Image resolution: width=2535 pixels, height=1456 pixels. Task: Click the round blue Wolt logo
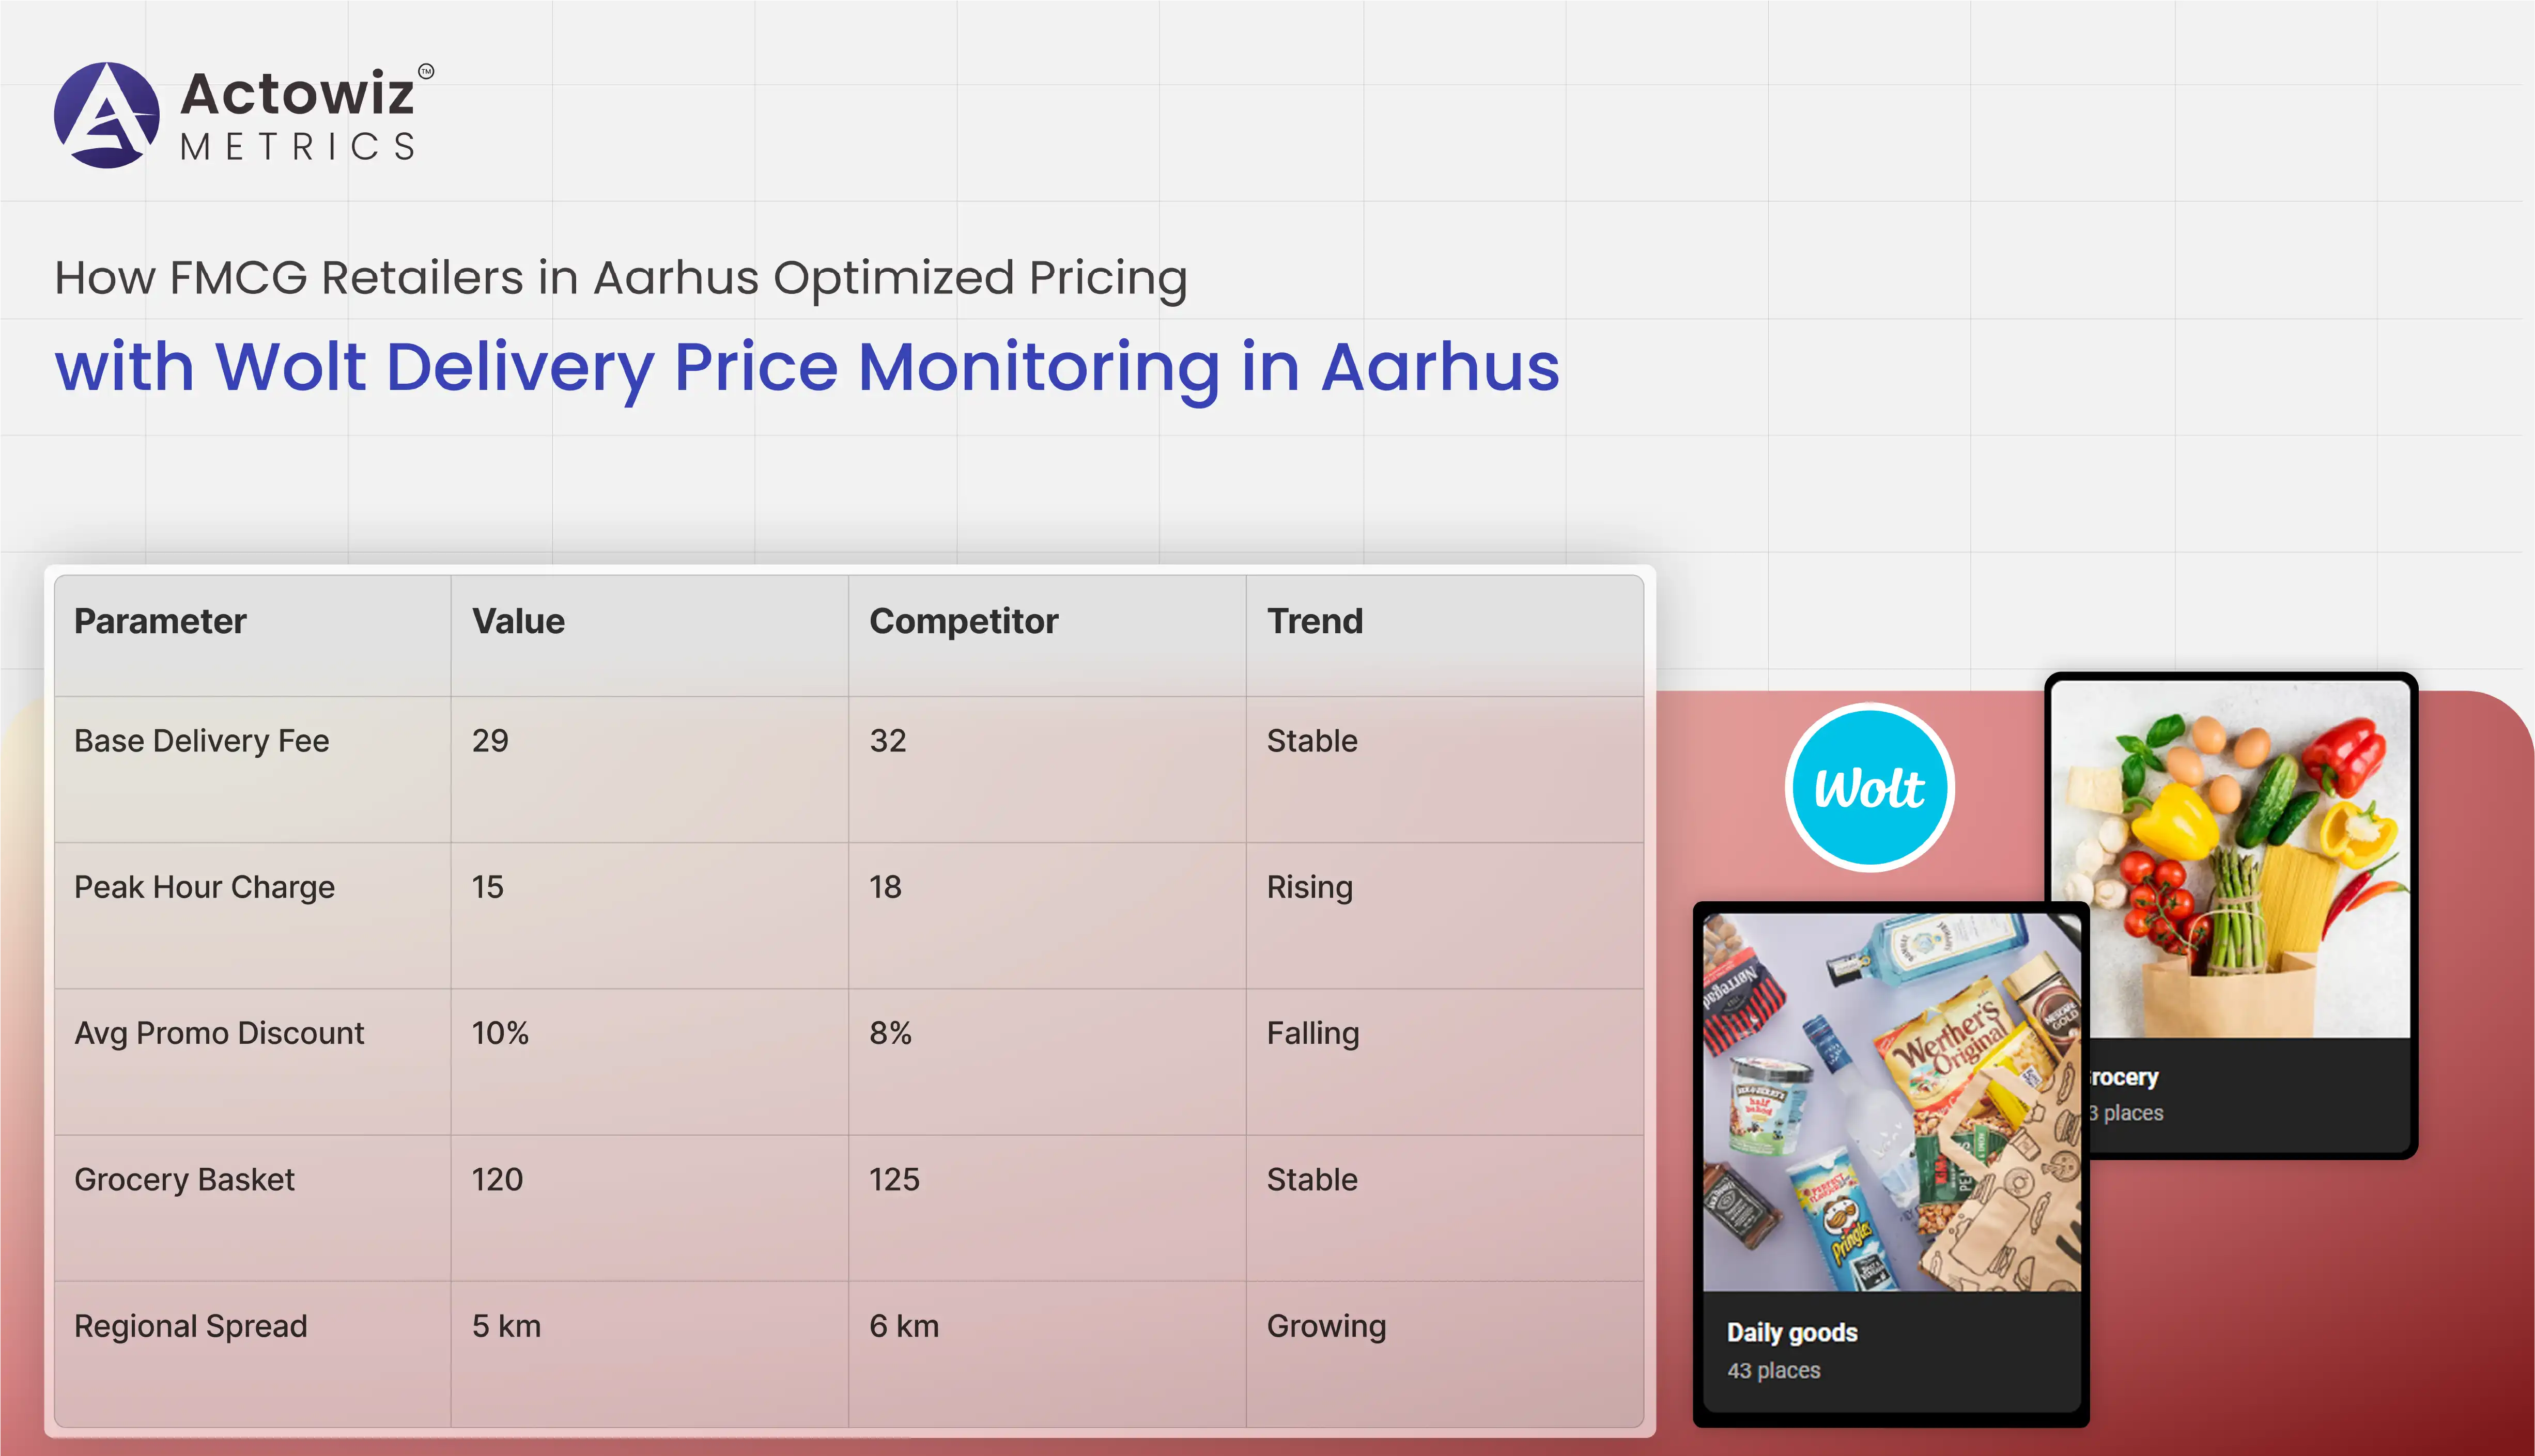pyautogui.click(x=1869, y=788)
